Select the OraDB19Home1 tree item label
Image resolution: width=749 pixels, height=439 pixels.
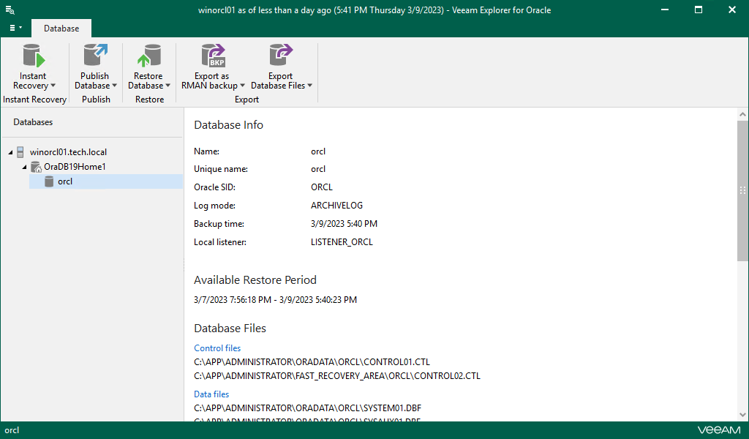75,167
